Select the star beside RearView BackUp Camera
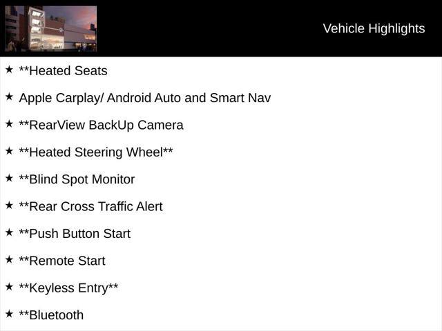The image size is (442, 331). coord(9,123)
